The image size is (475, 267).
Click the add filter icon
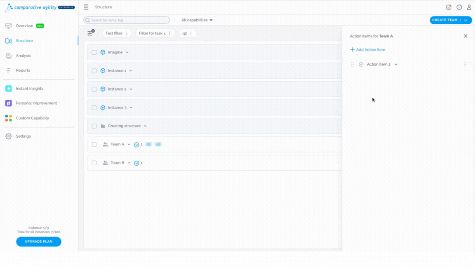(x=91, y=33)
